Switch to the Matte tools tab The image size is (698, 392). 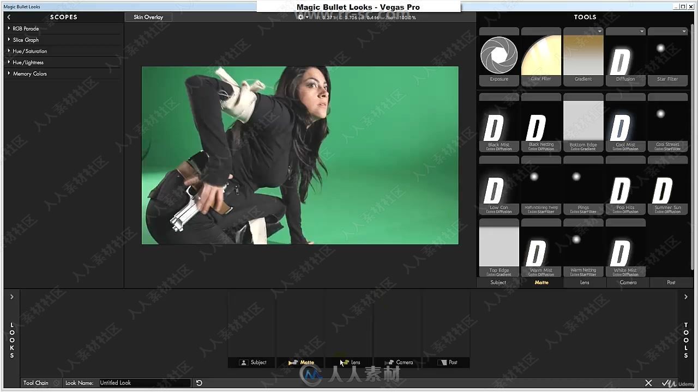(x=541, y=283)
